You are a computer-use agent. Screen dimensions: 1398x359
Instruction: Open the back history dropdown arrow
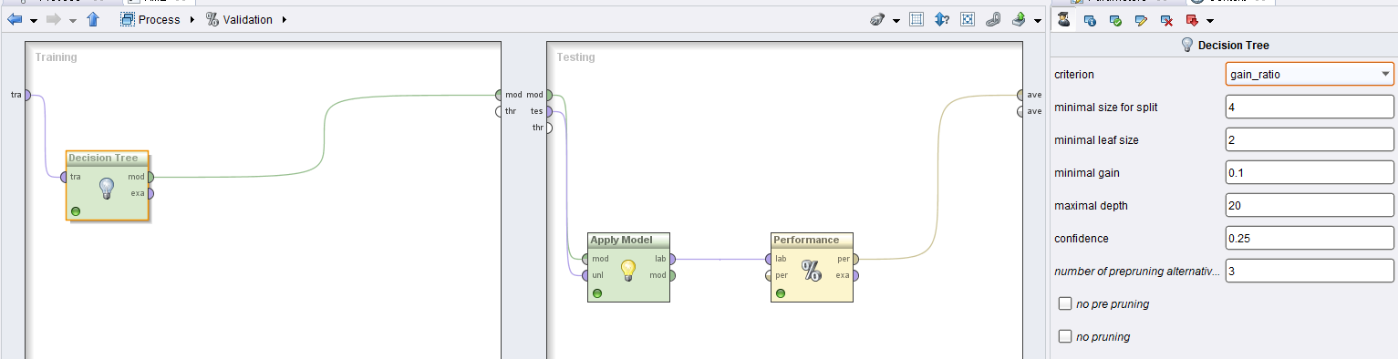tap(34, 20)
